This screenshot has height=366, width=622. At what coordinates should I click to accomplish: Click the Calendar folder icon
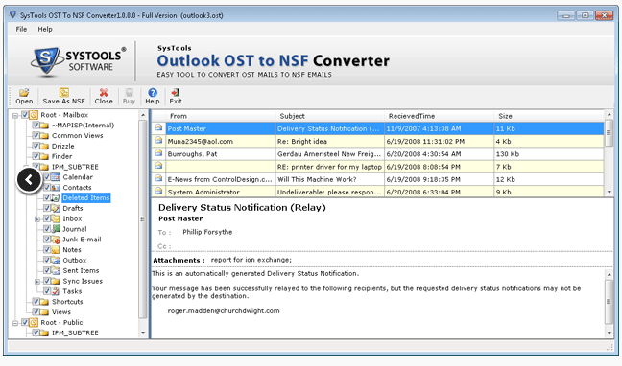pyautogui.click(x=56, y=177)
